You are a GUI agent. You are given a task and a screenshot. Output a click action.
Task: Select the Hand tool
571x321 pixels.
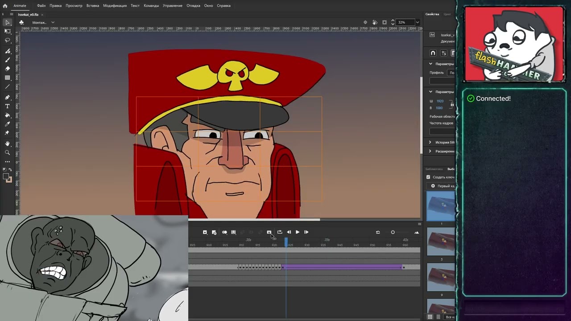coord(7,144)
